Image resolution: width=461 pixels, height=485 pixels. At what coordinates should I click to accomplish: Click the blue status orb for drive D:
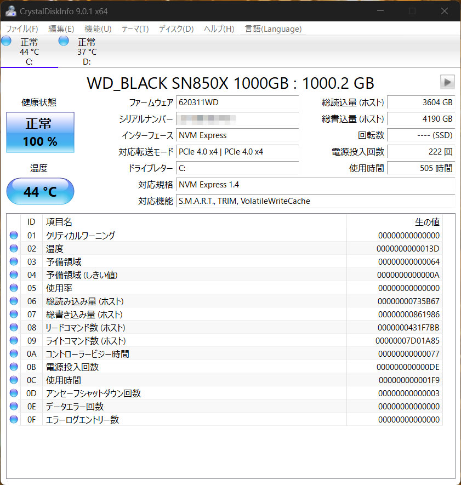click(64, 41)
